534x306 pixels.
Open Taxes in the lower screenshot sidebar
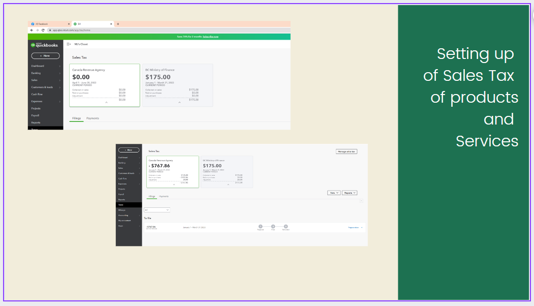pyautogui.click(x=129, y=205)
